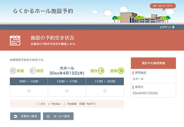Click the 休館 予約不可 legend text
The width and height of the screenshot is (184, 127).
[x=87, y=104]
